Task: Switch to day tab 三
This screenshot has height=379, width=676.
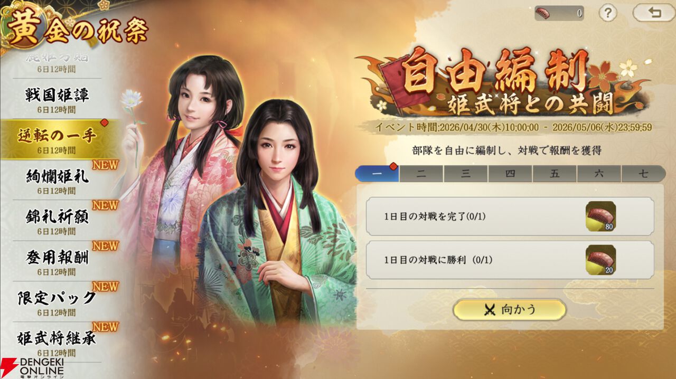Action: (x=466, y=174)
